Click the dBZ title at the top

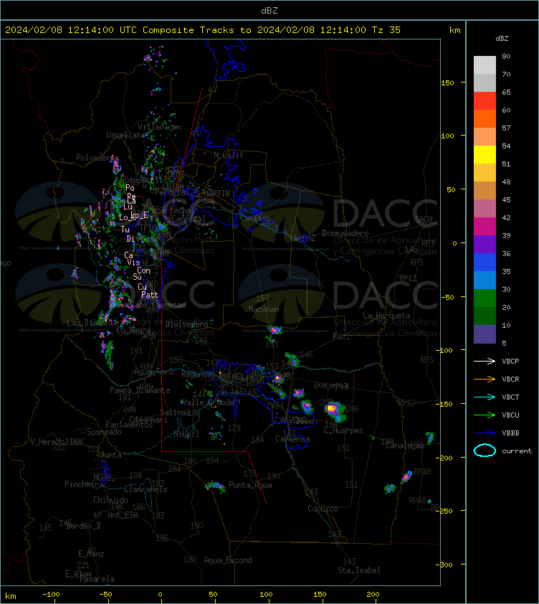[x=269, y=10]
